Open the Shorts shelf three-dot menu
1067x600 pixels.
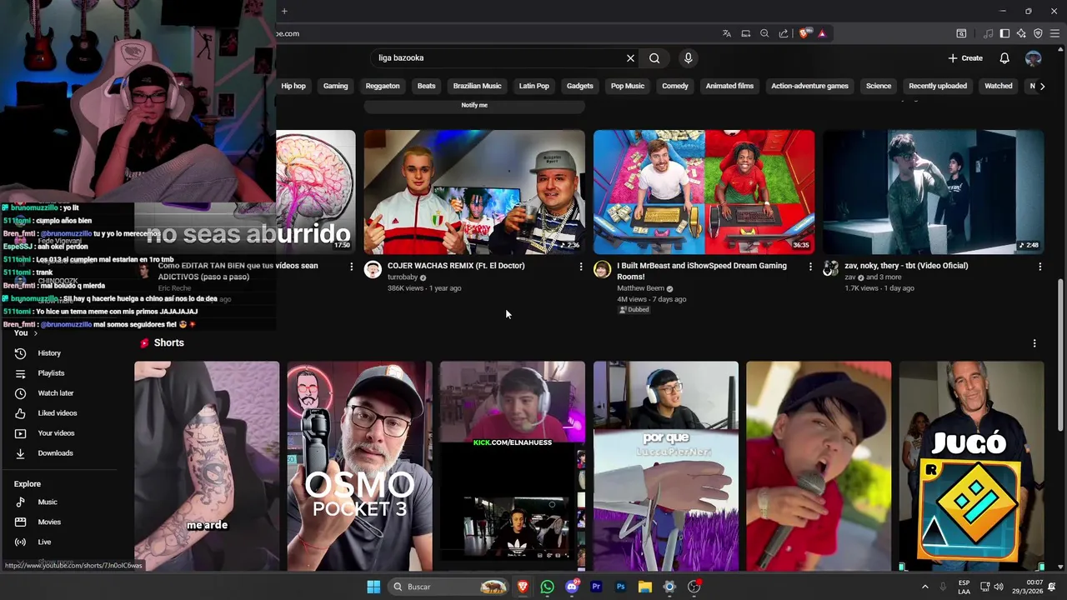tap(1034, 343)
